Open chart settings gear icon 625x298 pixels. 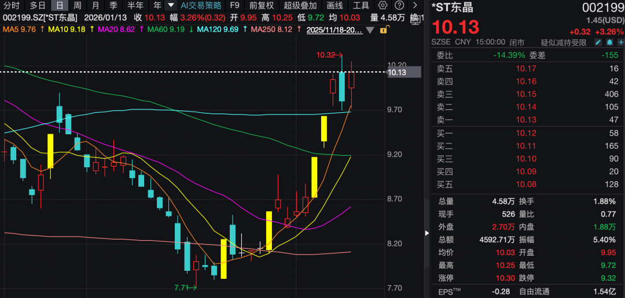[383, 5]
